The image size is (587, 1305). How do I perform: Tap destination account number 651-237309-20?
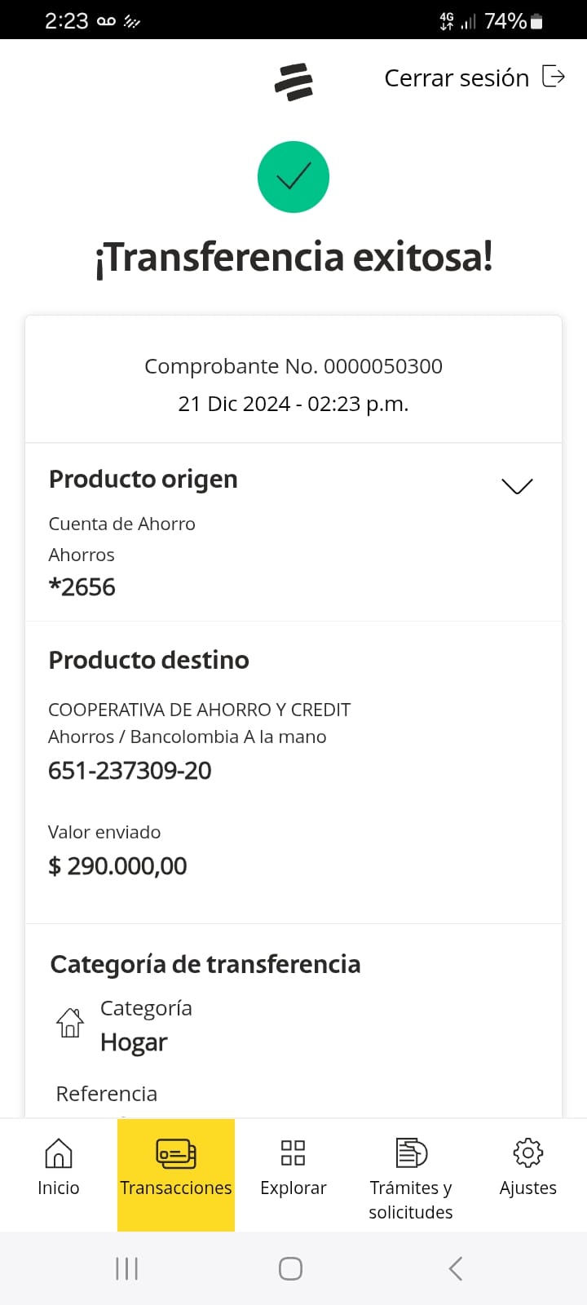click(130, 771)
